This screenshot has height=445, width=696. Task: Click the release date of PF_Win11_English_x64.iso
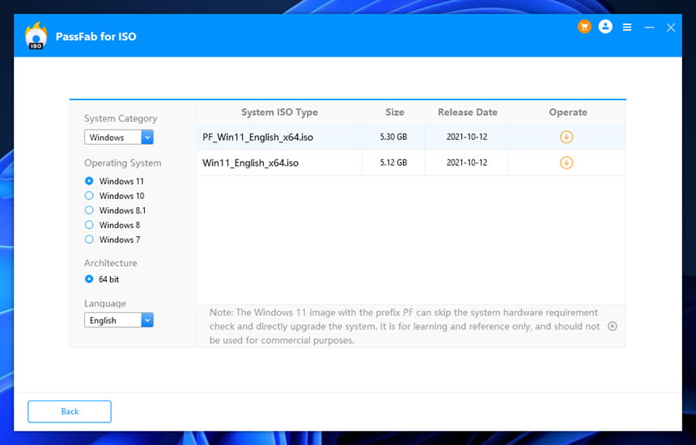[x=467, y=137]
